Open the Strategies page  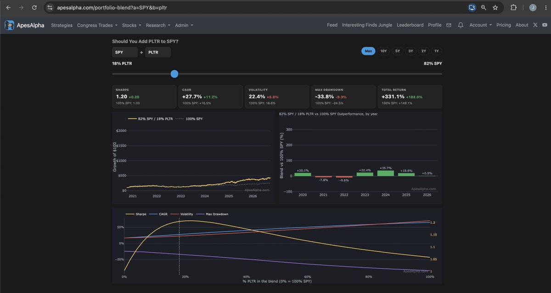(62, 25)
